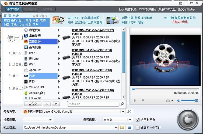This screenshot has width=203, height=134.
Task: Click the PS3 console icon
Action: click(x=26, y=81)
